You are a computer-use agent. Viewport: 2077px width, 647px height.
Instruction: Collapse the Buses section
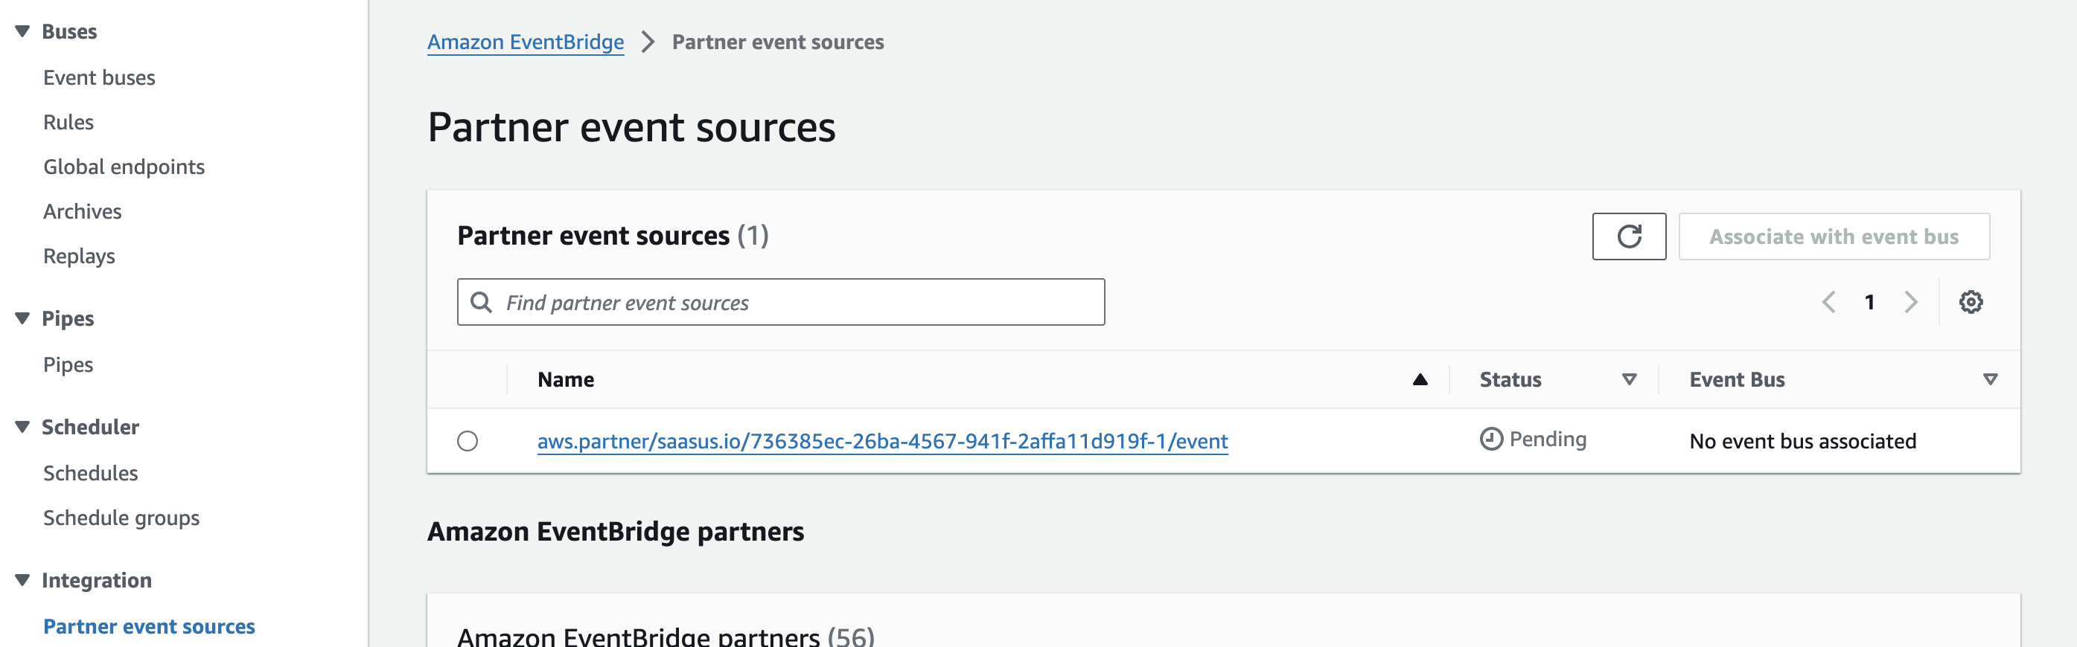pyautogui.click(x=22, y=31)
